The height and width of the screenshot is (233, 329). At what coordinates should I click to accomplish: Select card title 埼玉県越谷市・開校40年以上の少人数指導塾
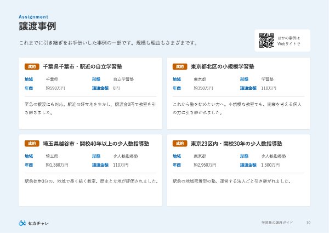pyautogui.click(x=96, y=144)
